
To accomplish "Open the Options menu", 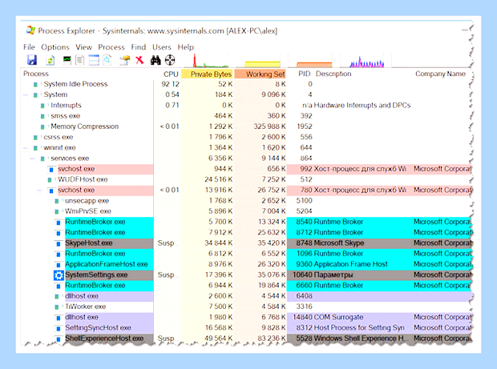I will click(x=55, y=47).
